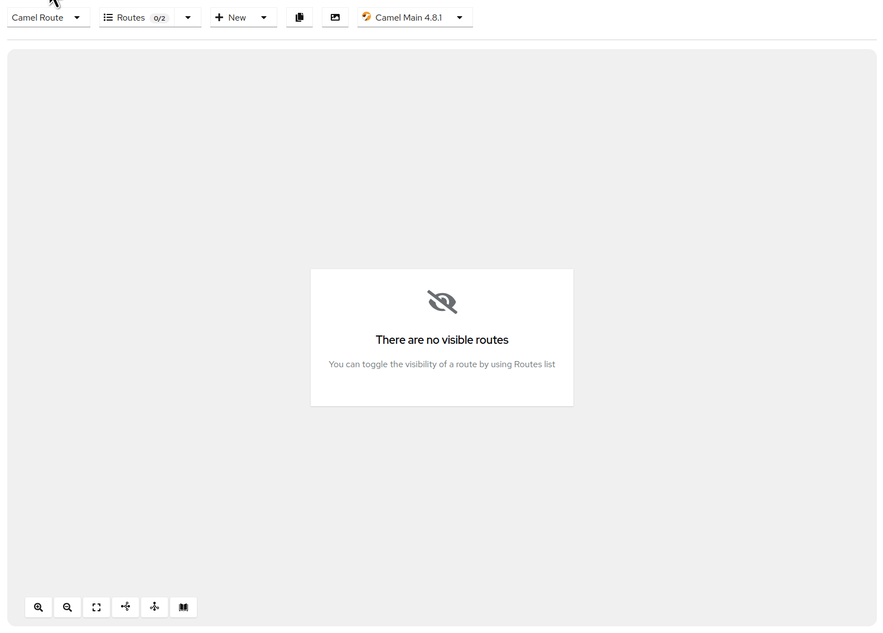883x633 pixels.
Task: Open the Camel Route DSL selector
Action: pos(49,17)
